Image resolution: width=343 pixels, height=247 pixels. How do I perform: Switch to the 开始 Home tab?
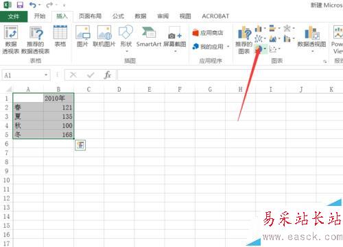coord(40,16)
